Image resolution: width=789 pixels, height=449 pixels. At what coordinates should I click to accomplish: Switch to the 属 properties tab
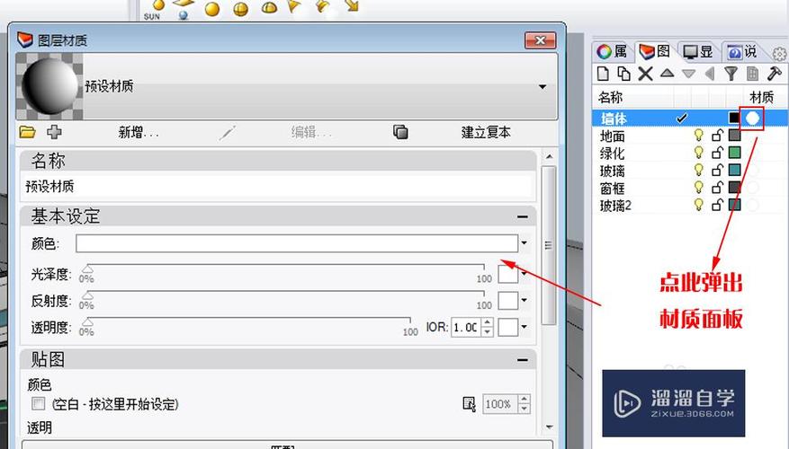click(612, 51)
